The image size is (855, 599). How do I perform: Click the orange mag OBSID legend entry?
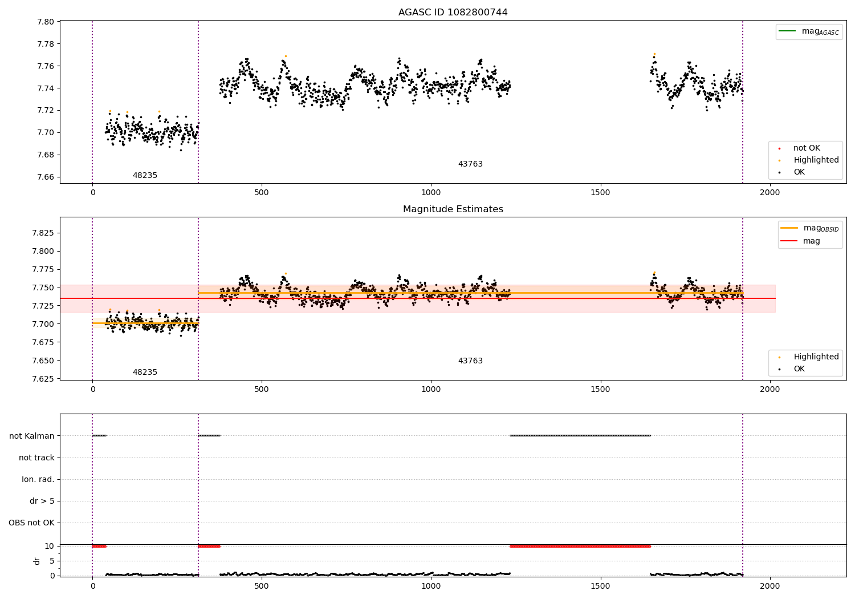click(x=810, y=228)
